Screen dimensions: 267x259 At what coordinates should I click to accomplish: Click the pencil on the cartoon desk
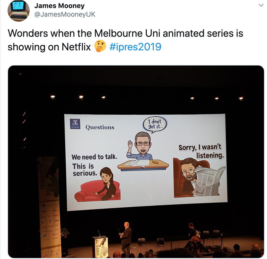(155, 162)
